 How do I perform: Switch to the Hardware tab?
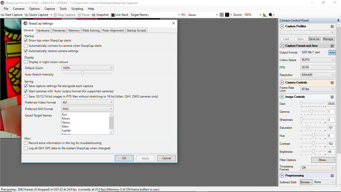tap(43, 30)
